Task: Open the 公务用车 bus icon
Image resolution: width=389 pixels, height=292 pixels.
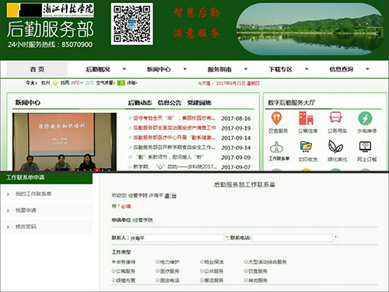Action: point(336,118)
